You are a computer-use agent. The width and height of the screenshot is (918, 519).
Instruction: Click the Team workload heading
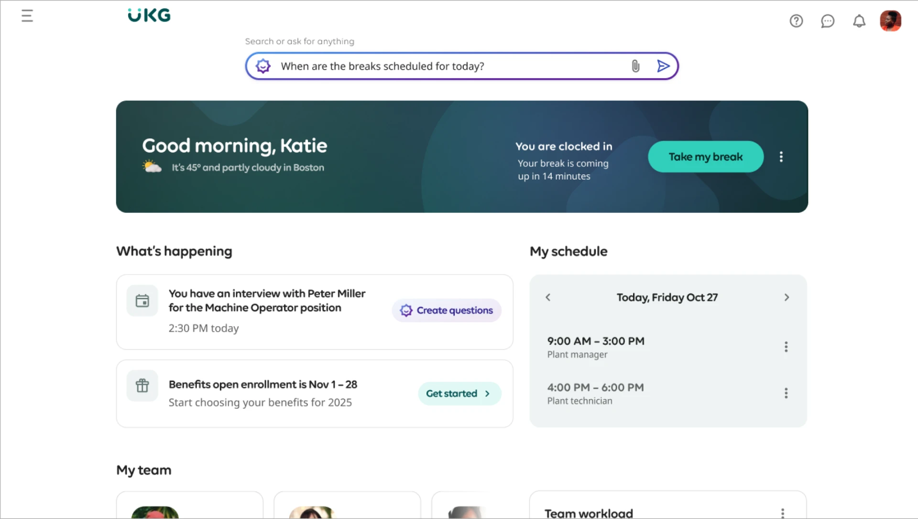pyautogui.click(x=589, y=513)
